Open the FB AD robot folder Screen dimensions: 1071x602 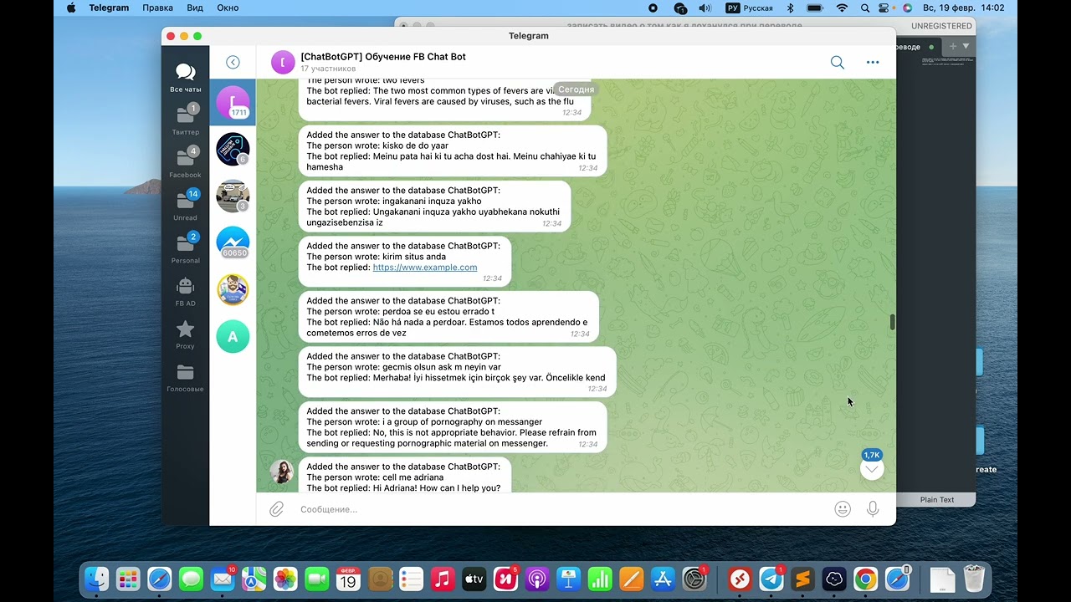click(185, 292)
